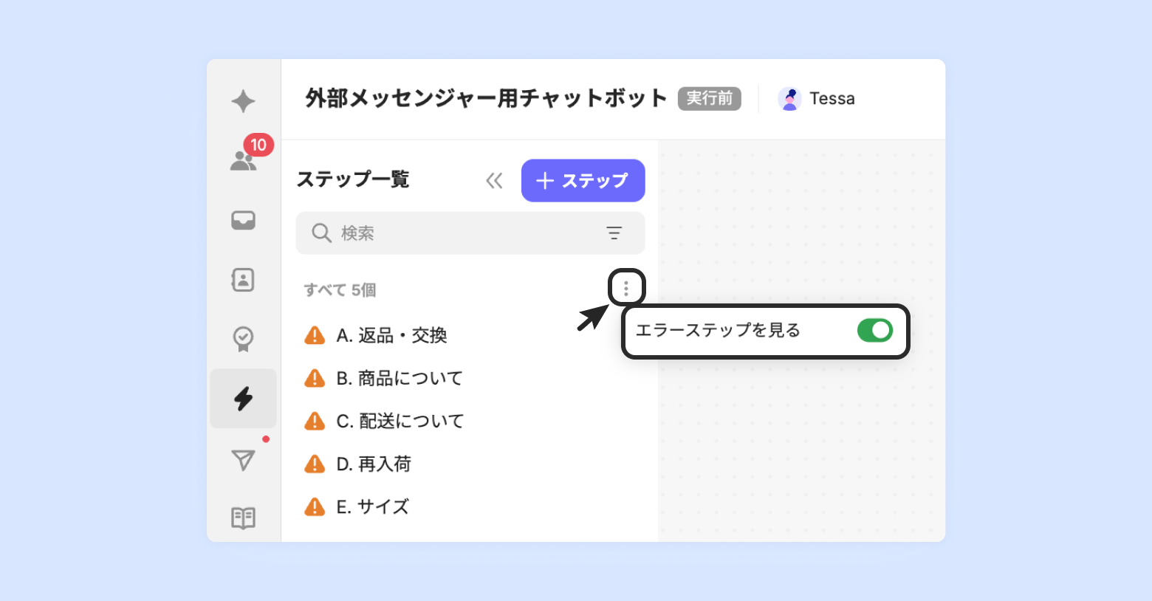The width and height of the screenshot is (1152, 601).
Task: Open the book documents icon
Action: [x=243, y=518]
